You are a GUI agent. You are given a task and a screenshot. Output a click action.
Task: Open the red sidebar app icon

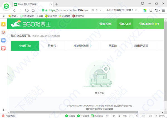point(3,48)
